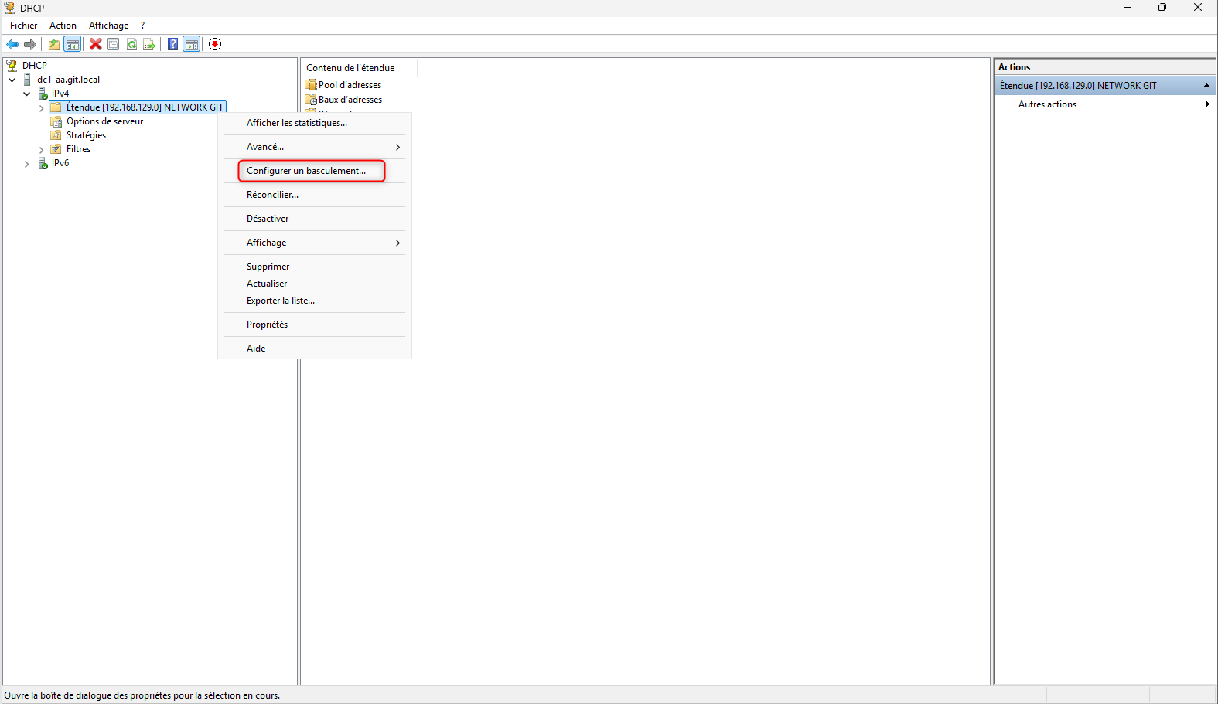Select the Stratégies tree item
The height and width of the screenshot is (704, 1218).
86,135
